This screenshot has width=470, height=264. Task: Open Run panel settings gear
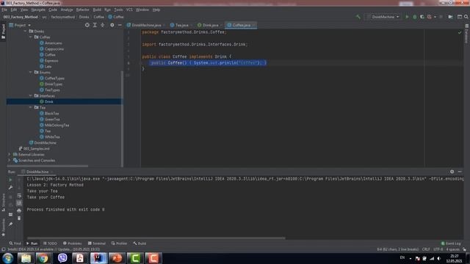coord(452,172)
